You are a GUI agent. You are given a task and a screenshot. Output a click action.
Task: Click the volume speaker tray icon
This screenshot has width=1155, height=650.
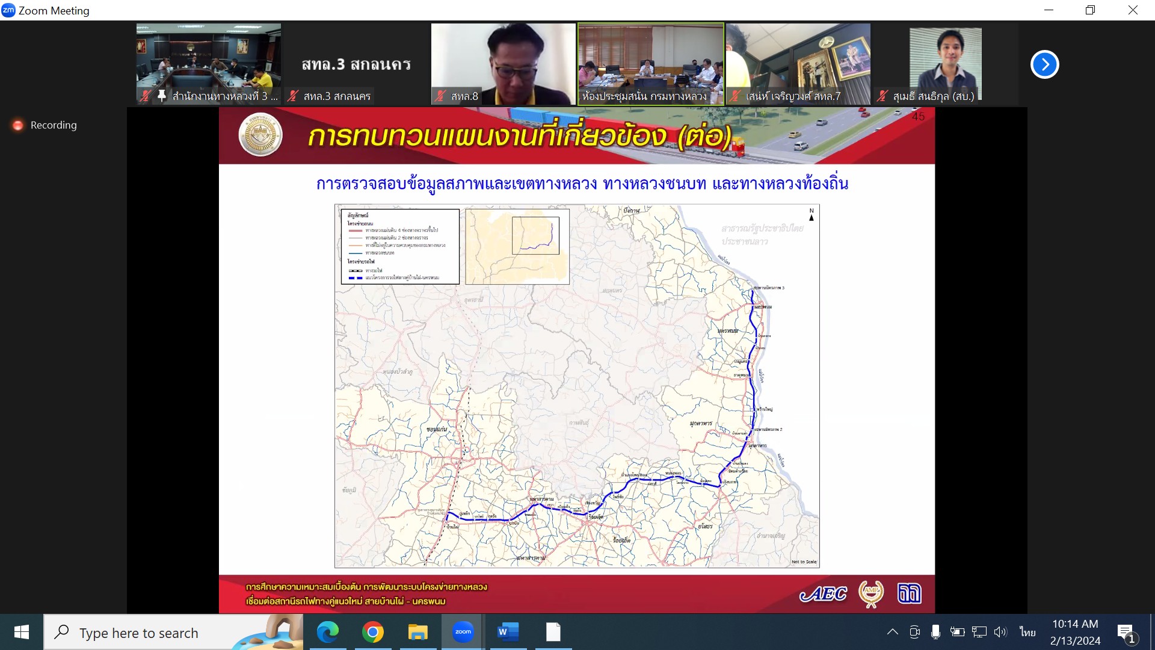click(1000, 632)
